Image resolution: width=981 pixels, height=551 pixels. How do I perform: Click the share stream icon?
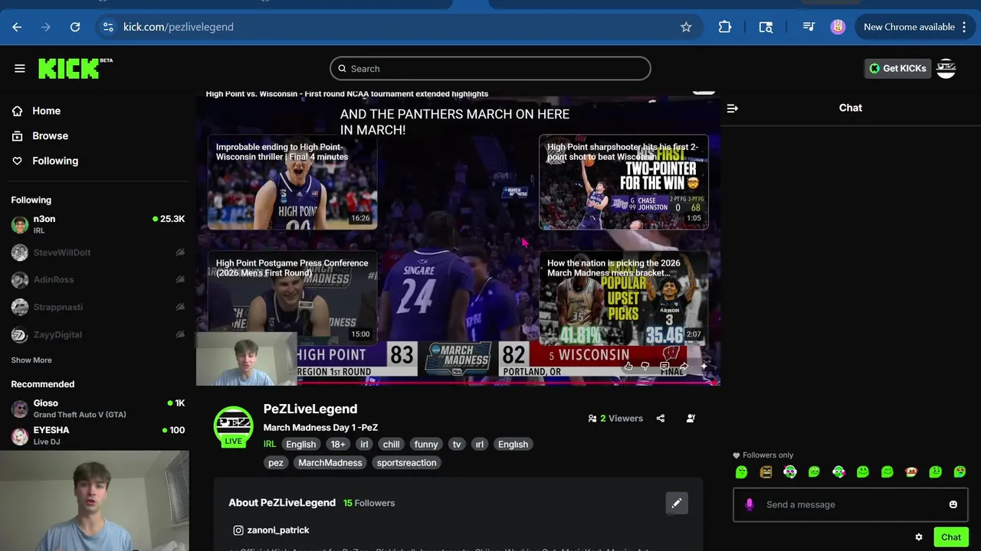coord(661,419)
